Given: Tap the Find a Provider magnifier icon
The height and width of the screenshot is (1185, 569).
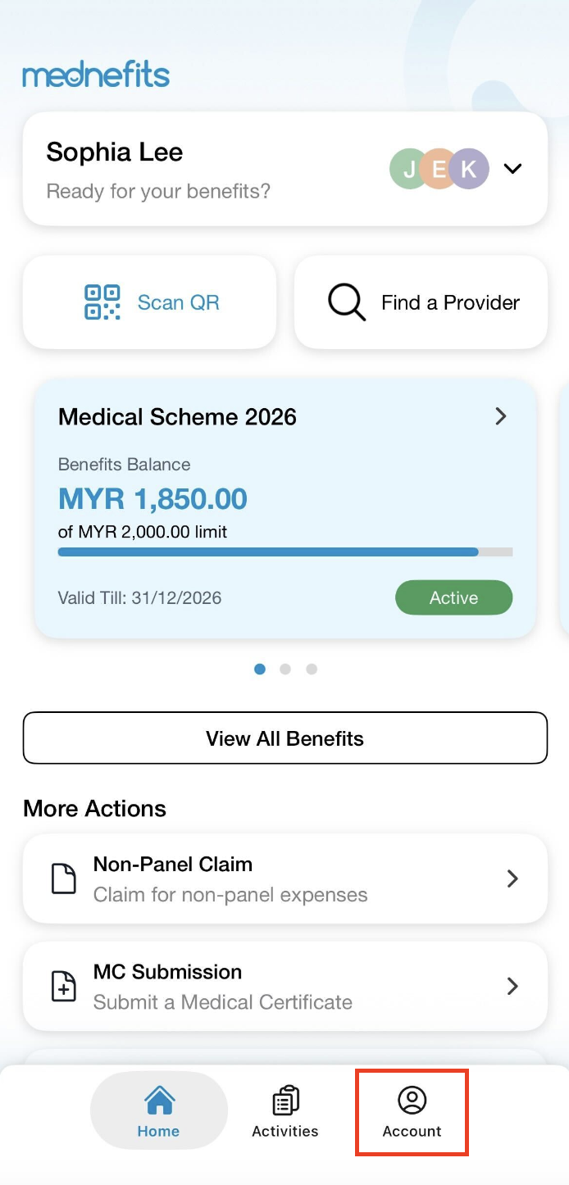Looking at the screenshot, I should (347, 302).
